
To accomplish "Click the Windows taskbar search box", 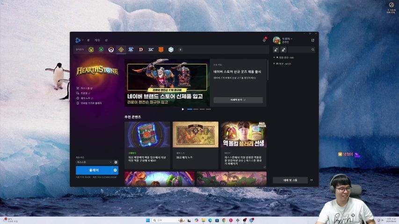I will click(x=168, y=220).
